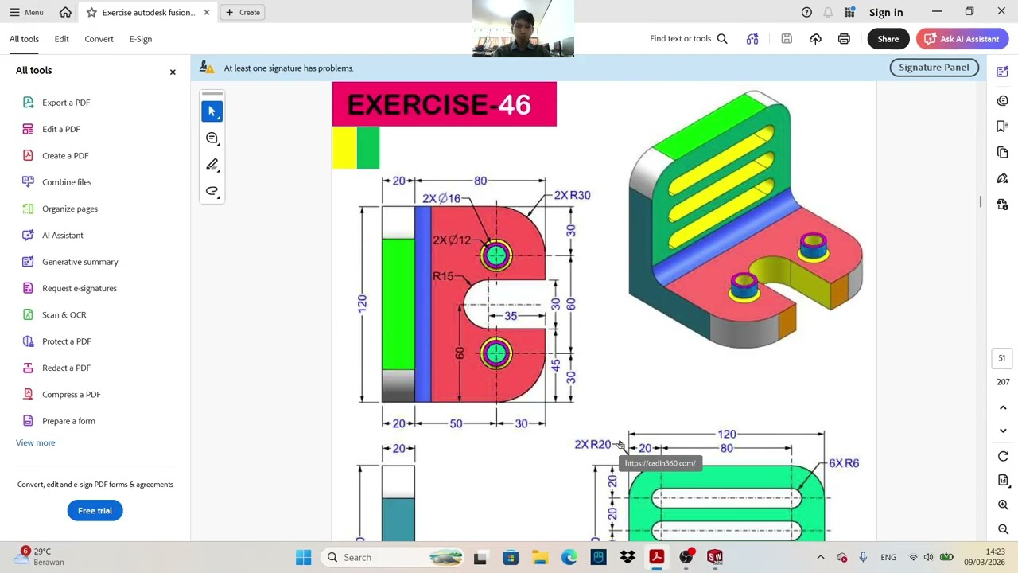Click the Create new tab button
This screenshot has height=573, width=1018.
(x=243, y=12)
